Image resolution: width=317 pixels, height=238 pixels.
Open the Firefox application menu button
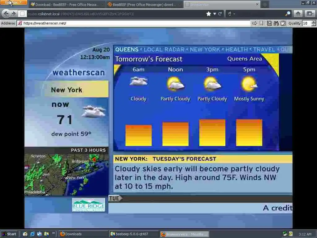[x=14, y=2]
